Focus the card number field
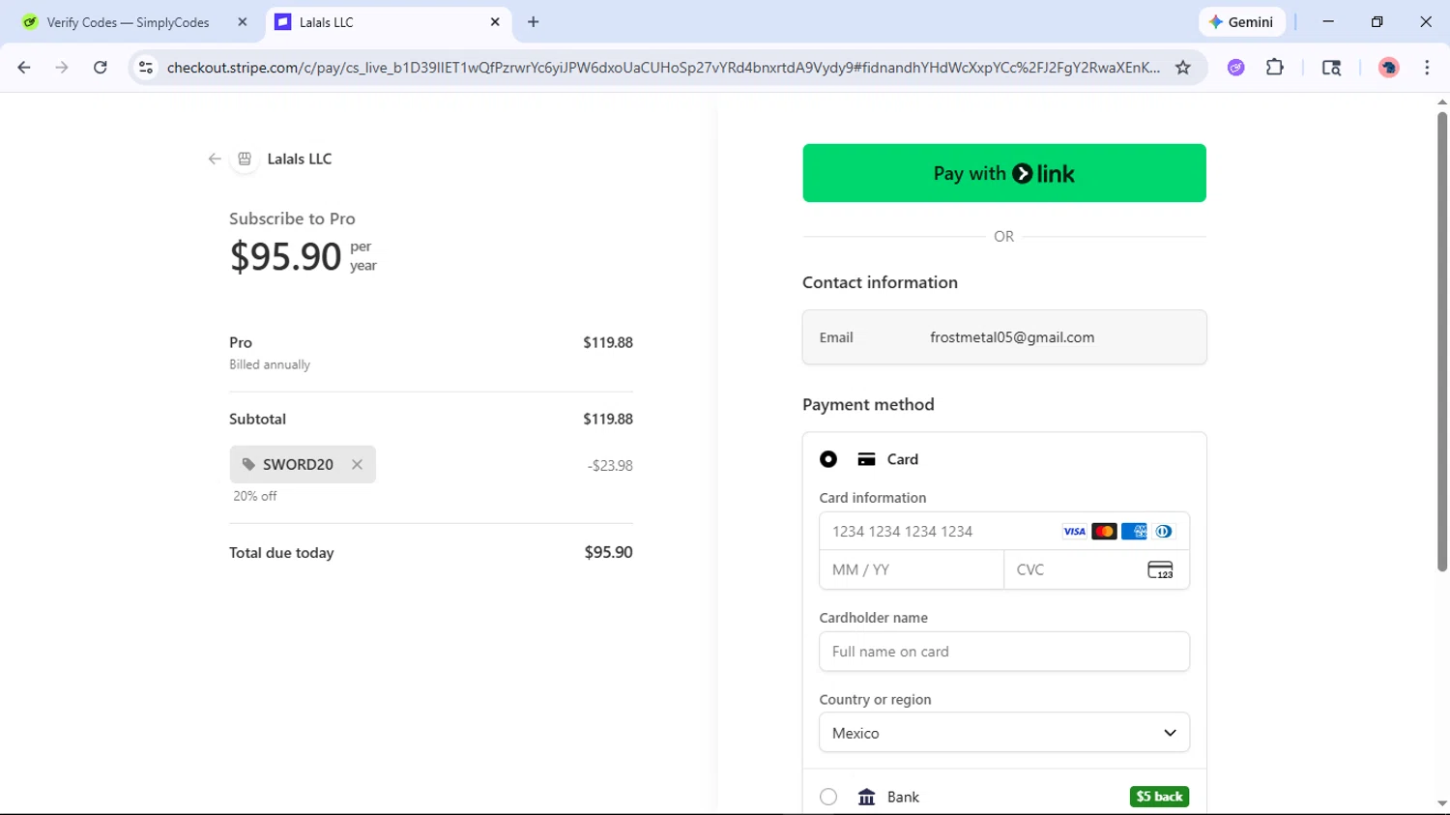This screenshot has width=1450, height=815. [x=1003, y=531]
